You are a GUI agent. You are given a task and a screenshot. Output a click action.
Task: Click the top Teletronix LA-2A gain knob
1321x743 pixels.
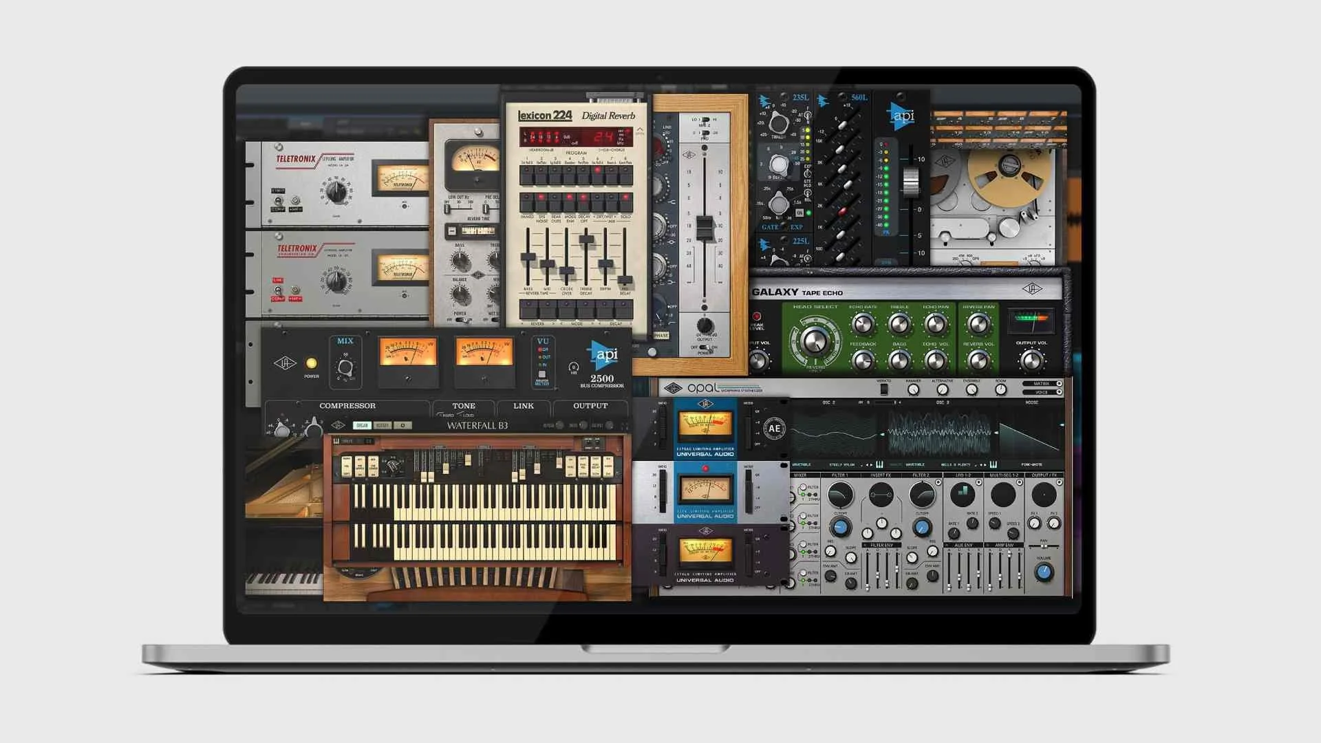coord(336,191)
